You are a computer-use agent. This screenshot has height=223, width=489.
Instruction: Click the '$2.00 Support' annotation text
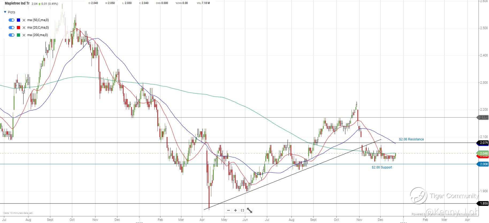[x=382, y=167]
